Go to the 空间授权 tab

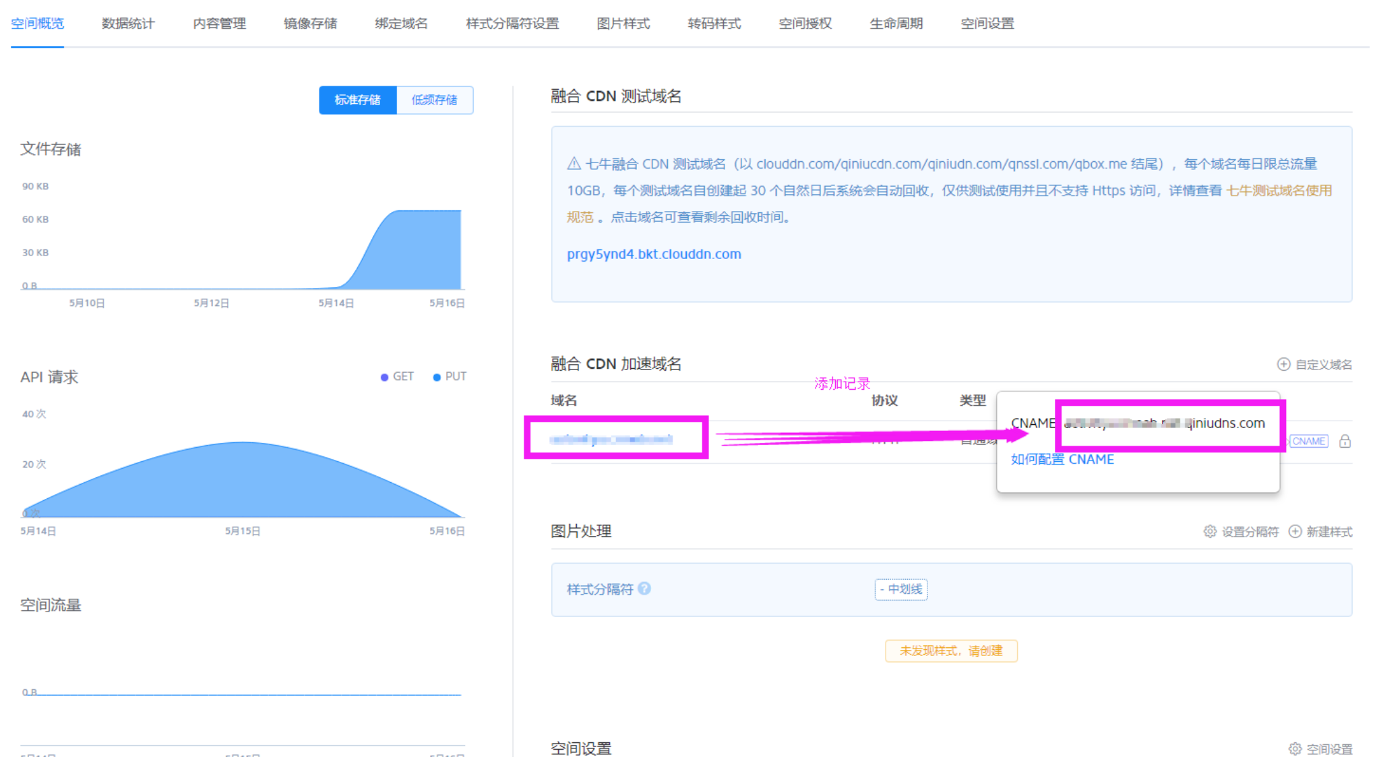point(805,24)
